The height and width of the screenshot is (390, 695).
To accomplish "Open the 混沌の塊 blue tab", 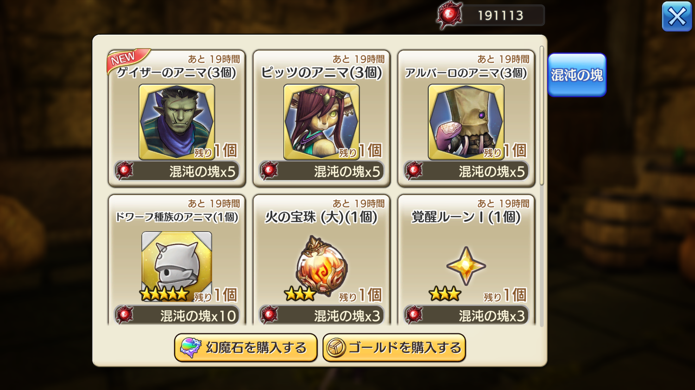I will click(x=577, y=75).
